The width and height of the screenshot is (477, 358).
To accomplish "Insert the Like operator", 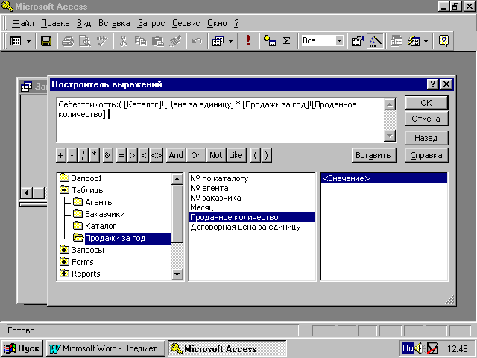I will pos(236,155).
